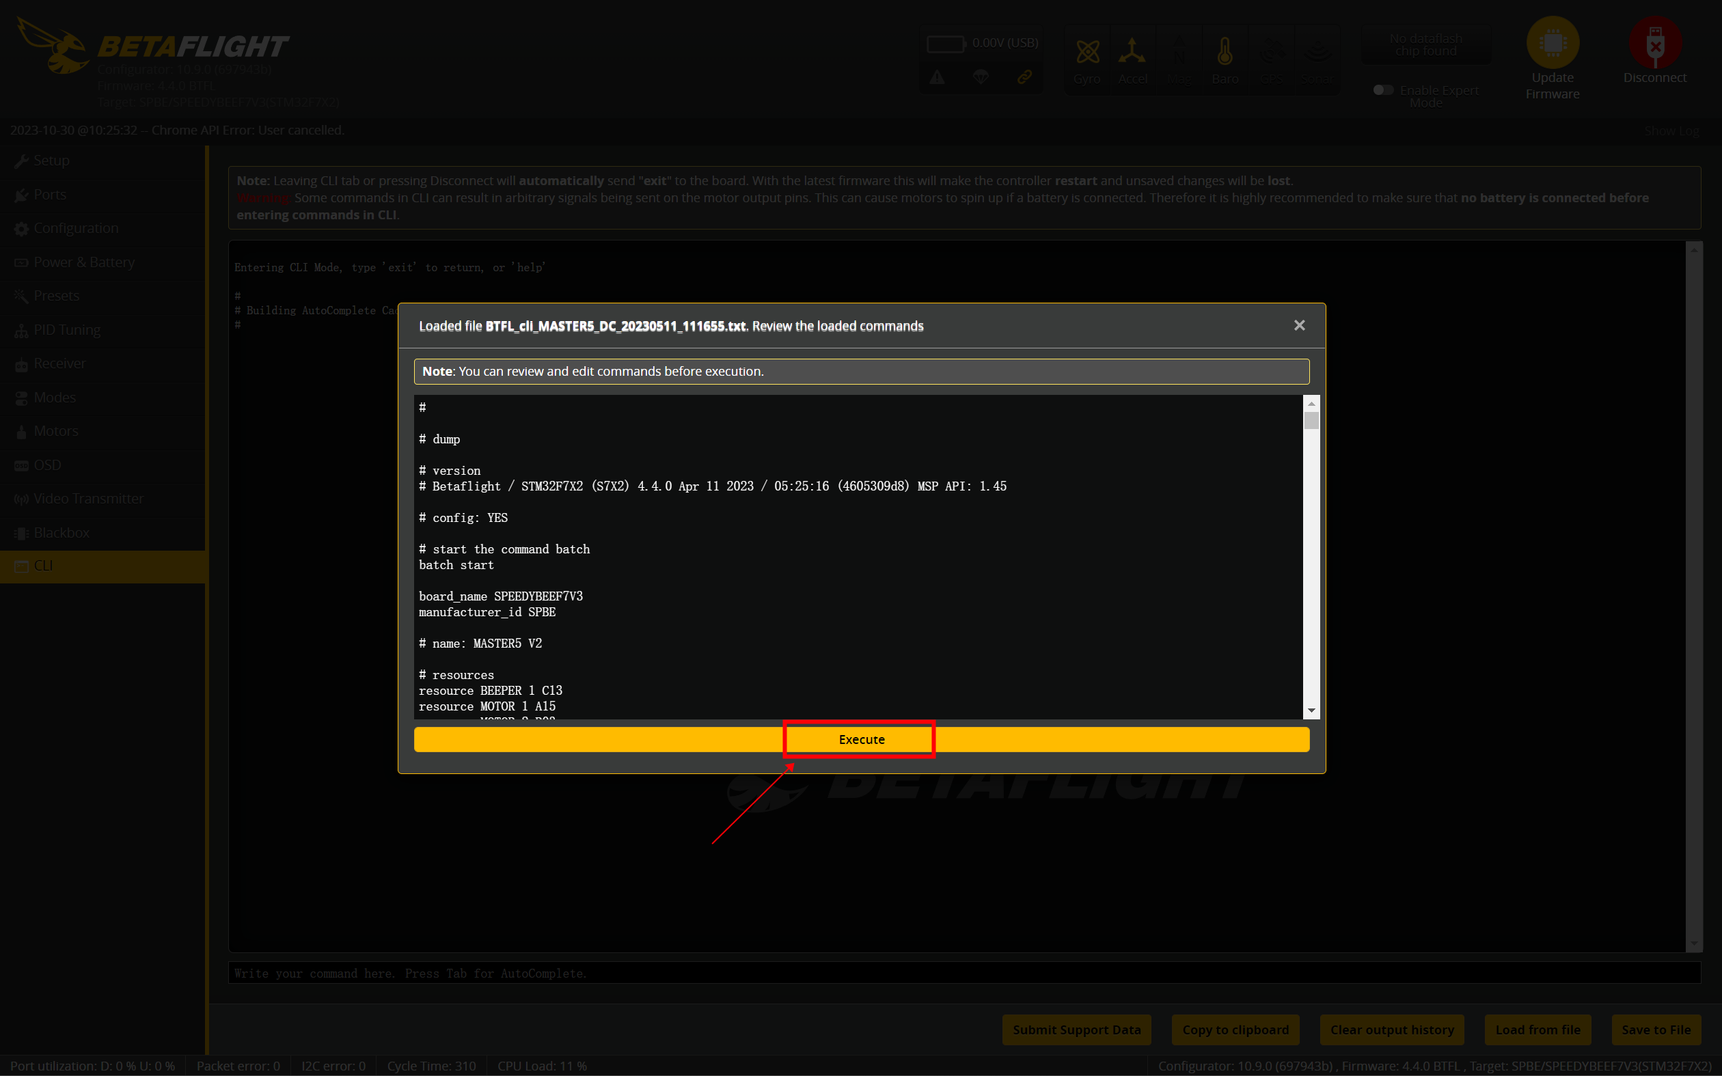Image resolution: width=1722 pixels, height=1076 pixels.
Task: Click the battery voltage indicator icon
Action: pos(946,44)
